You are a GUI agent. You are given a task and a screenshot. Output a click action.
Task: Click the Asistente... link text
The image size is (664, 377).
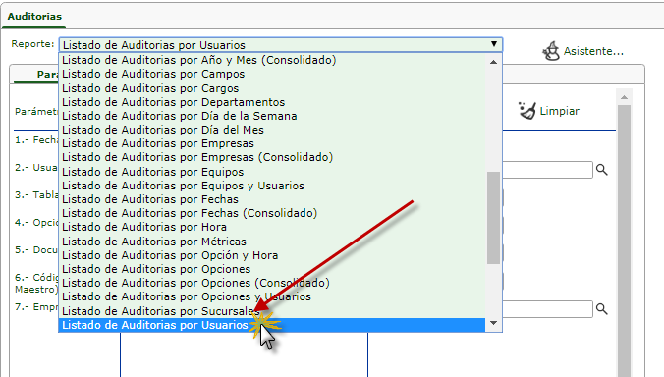tap(593, 51)
